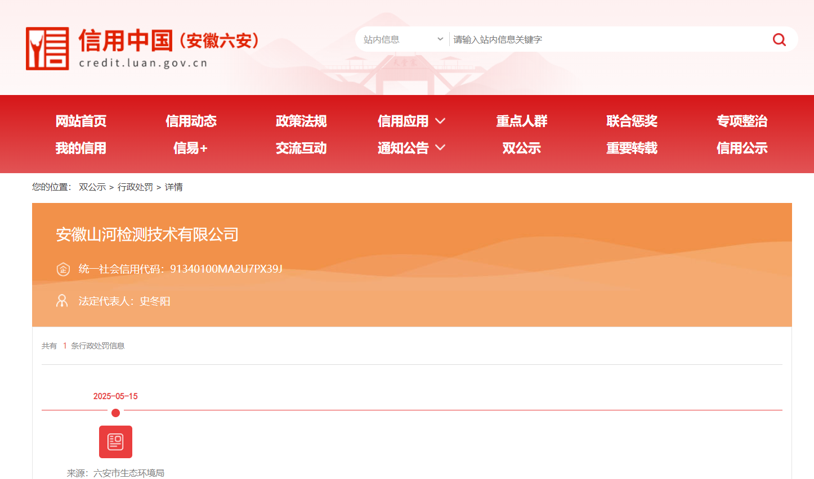Image resolution: width=814 pixels, height=479 pixels.
Task: Click the 详情 breadcrumb text
Action: (x=173, y=187)
